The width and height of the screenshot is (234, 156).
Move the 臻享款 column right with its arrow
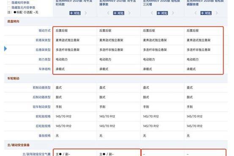coord(129,13)
